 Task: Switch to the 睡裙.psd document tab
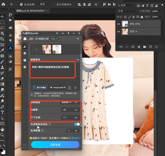click(x=31, y=11)
